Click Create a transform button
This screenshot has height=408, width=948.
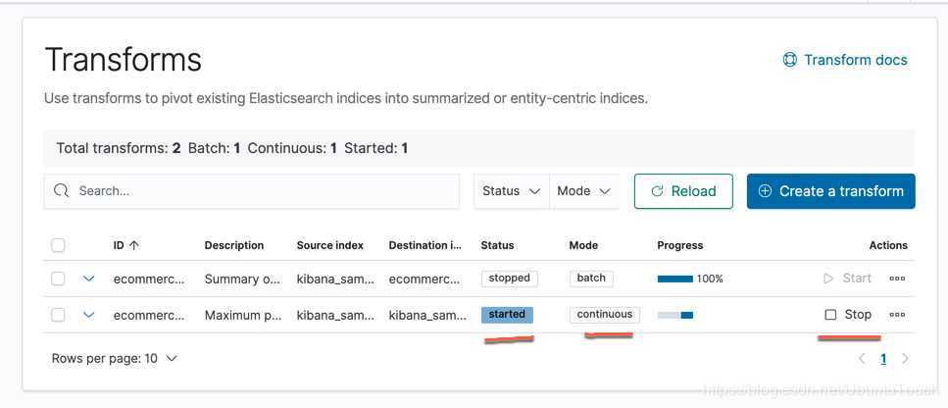pos(830,191)
